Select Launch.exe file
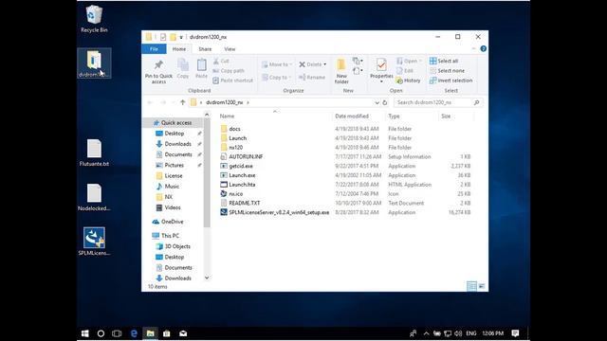This screenshot has height=341, width=607. (x=242, y=175)
